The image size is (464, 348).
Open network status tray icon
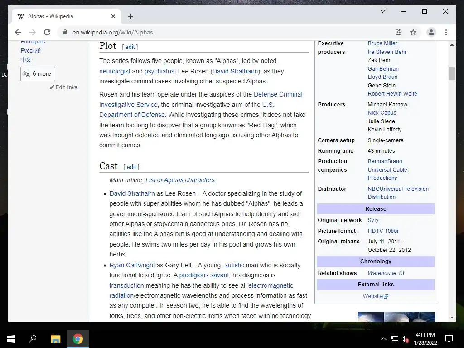click(x=395, y=339)
